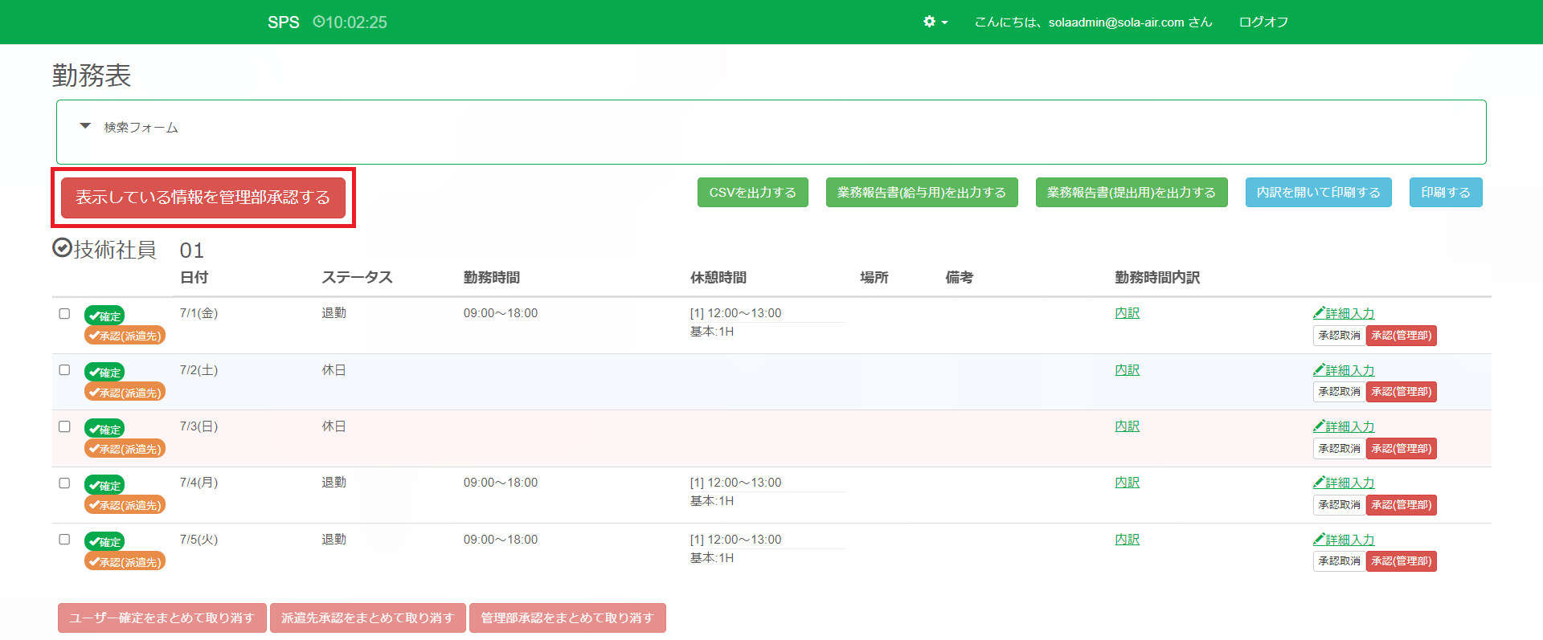This screenshot has width=1543, height=640.
Task: Click the green 確定 badge on 7/5
Action: [104, 542]
